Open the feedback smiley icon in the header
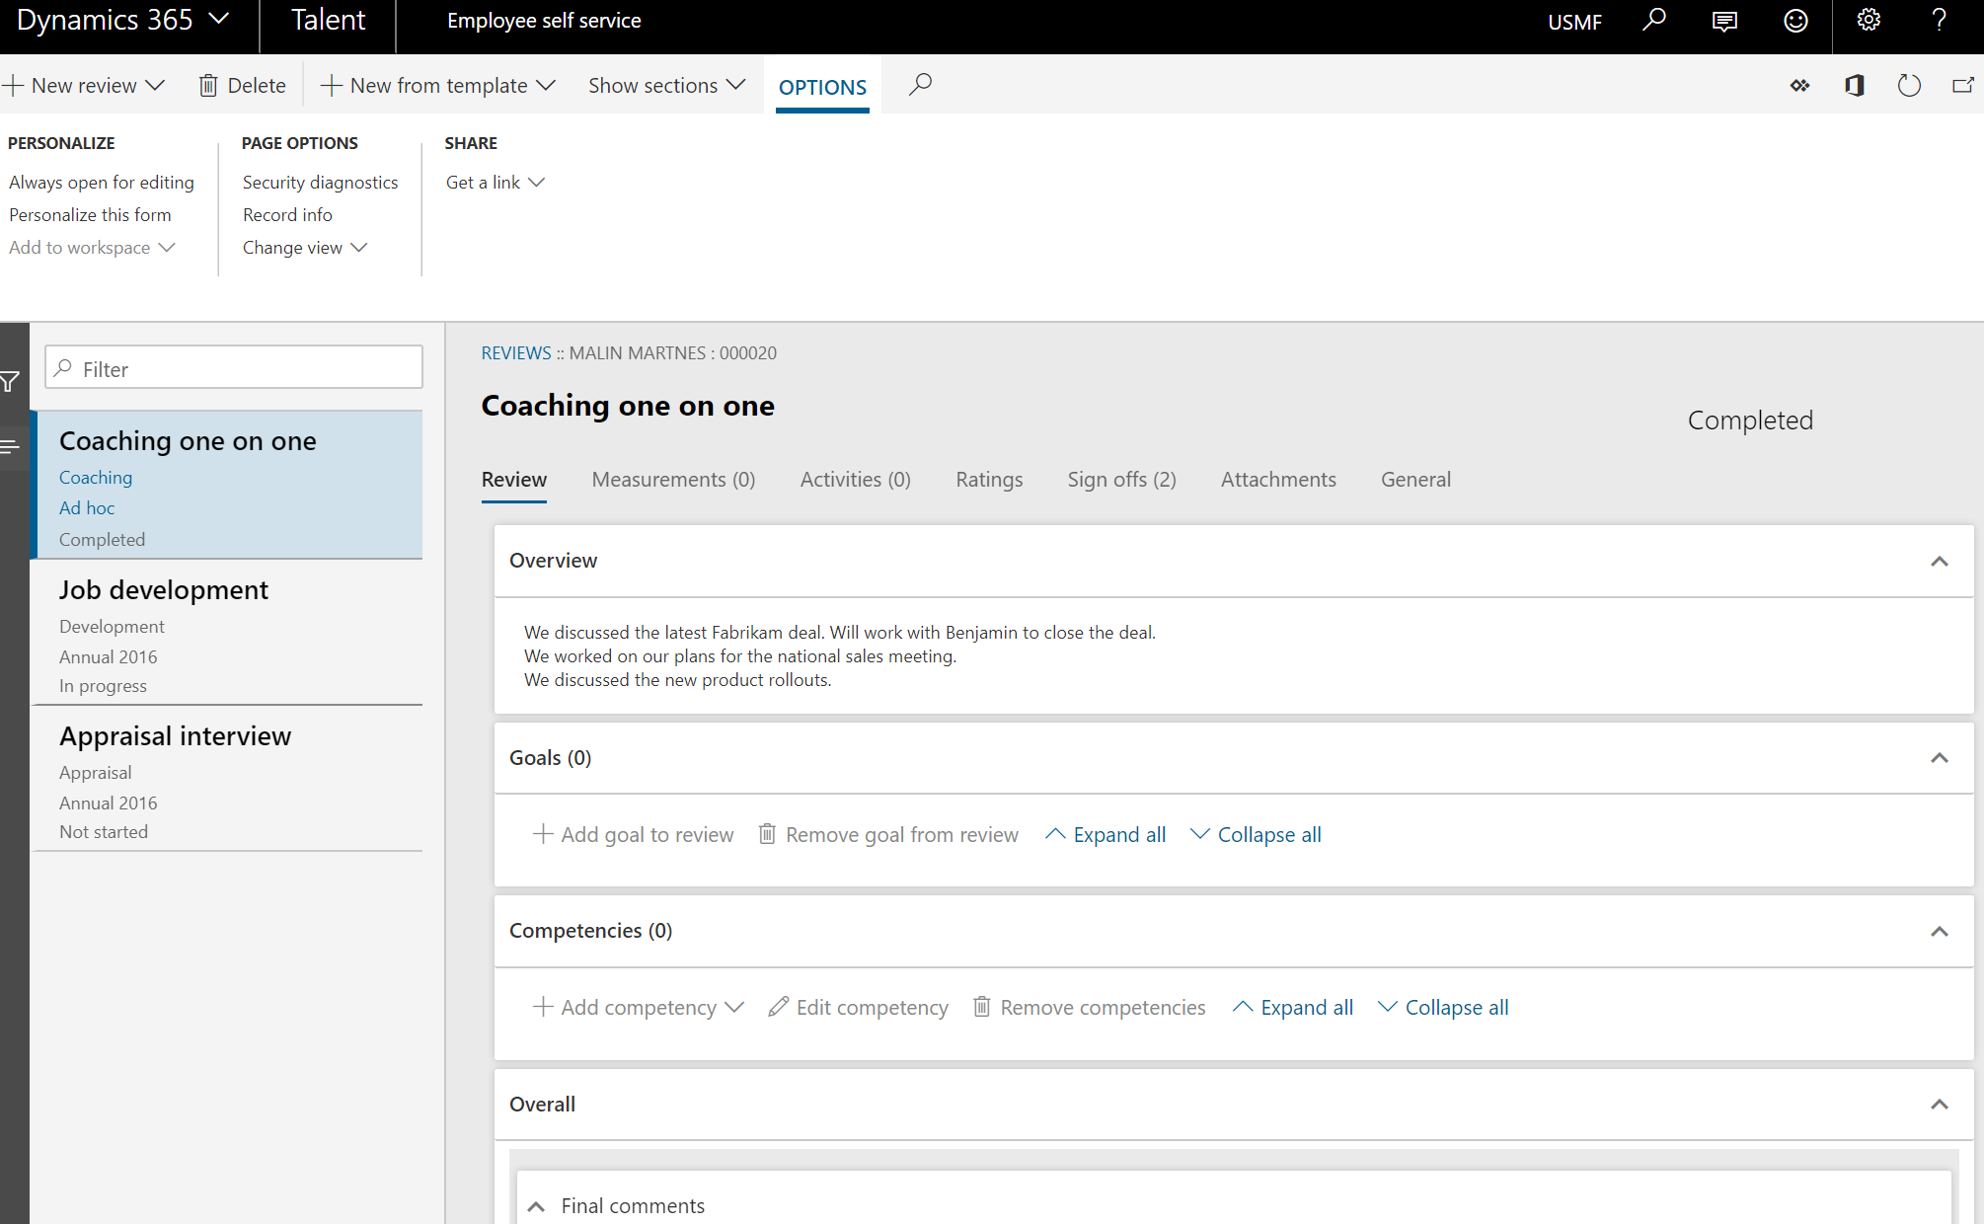Screen dimensions: 1984x1224 pos(1795,21)
